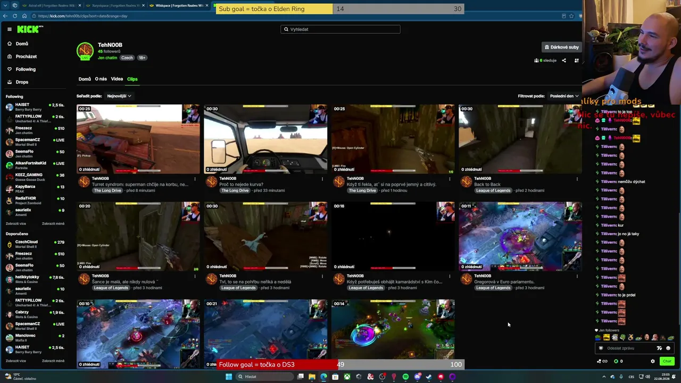The height and width of the screenshot is (383, 681).
Task: Click the Kick points balance icon in chat
Action: 616,361
